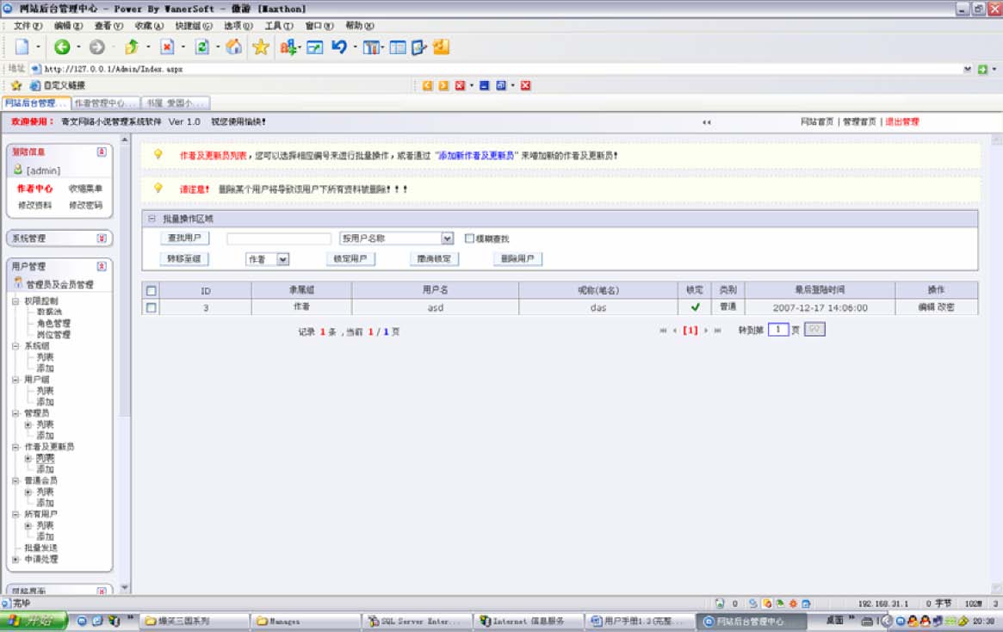The width and height of the screenshot is (1003, 632).
Task: Click the sidebar vertical scrollbar
Action: [125, 362]
